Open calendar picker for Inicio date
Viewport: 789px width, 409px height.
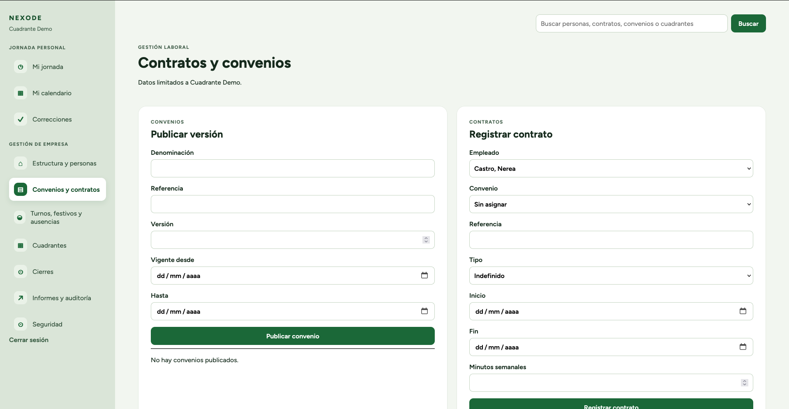[743, 311]
